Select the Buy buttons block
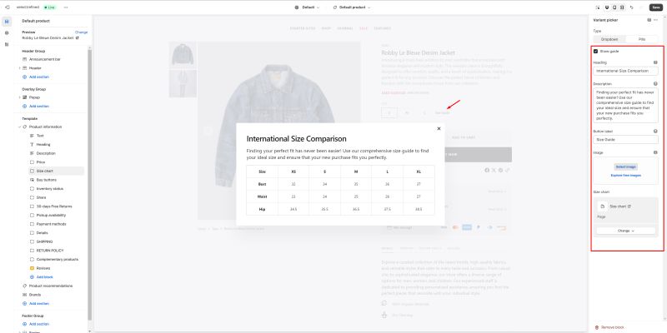This screenshot has width=667, height=333. pyautogui.click(x=47, y=180)
